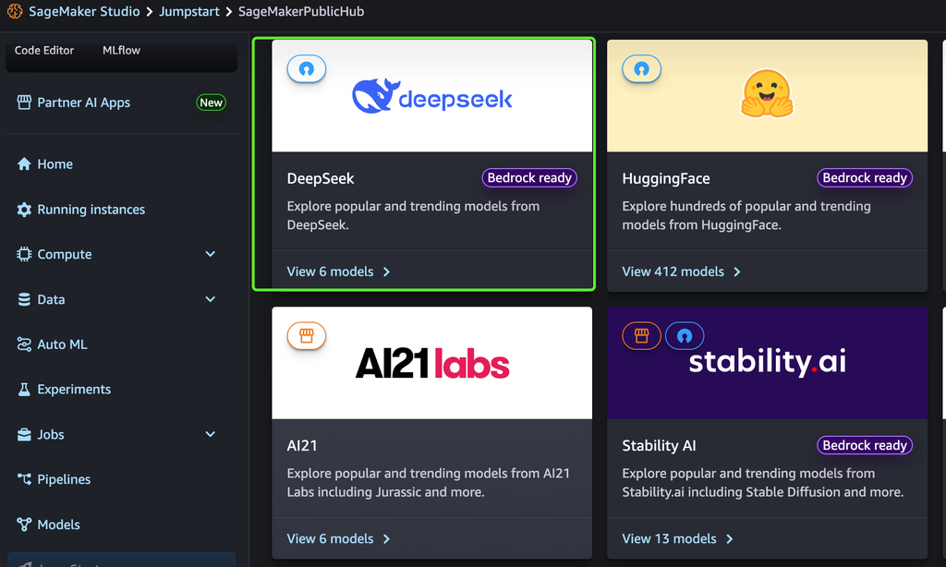
Task: Click chevron next to View 412 models
Action: [737, 272]
